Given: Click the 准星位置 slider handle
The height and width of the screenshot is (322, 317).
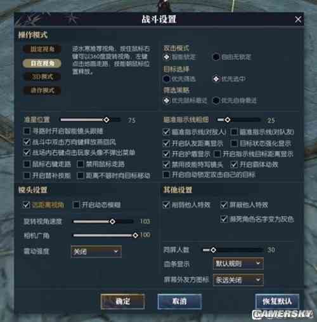Looking at the screenshot, I should pos(107,120).
